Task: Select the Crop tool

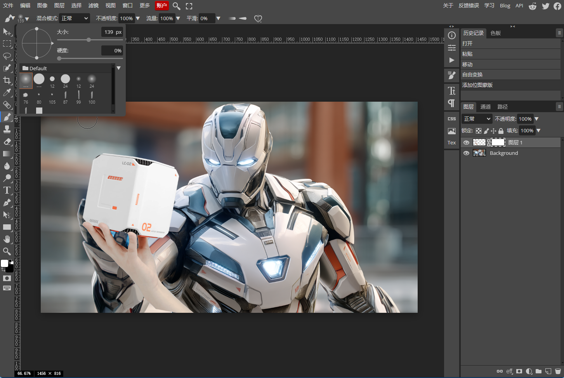Action: tap(7, 80)
